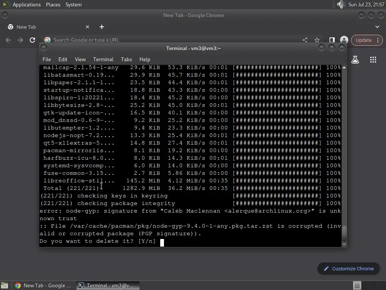Click 'checking package integrity' line
Screen dimensions: 386x290
click(x=190, y=204)
